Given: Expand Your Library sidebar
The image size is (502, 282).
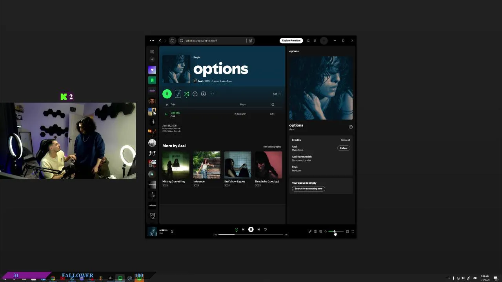Looking at the screenshot, I should (152, 52).
